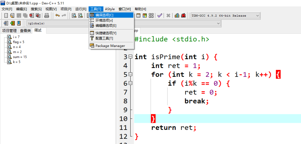Click gutter line number 7
The width and height of the screenshot is (301, 144).
click(x=125, y=92)
